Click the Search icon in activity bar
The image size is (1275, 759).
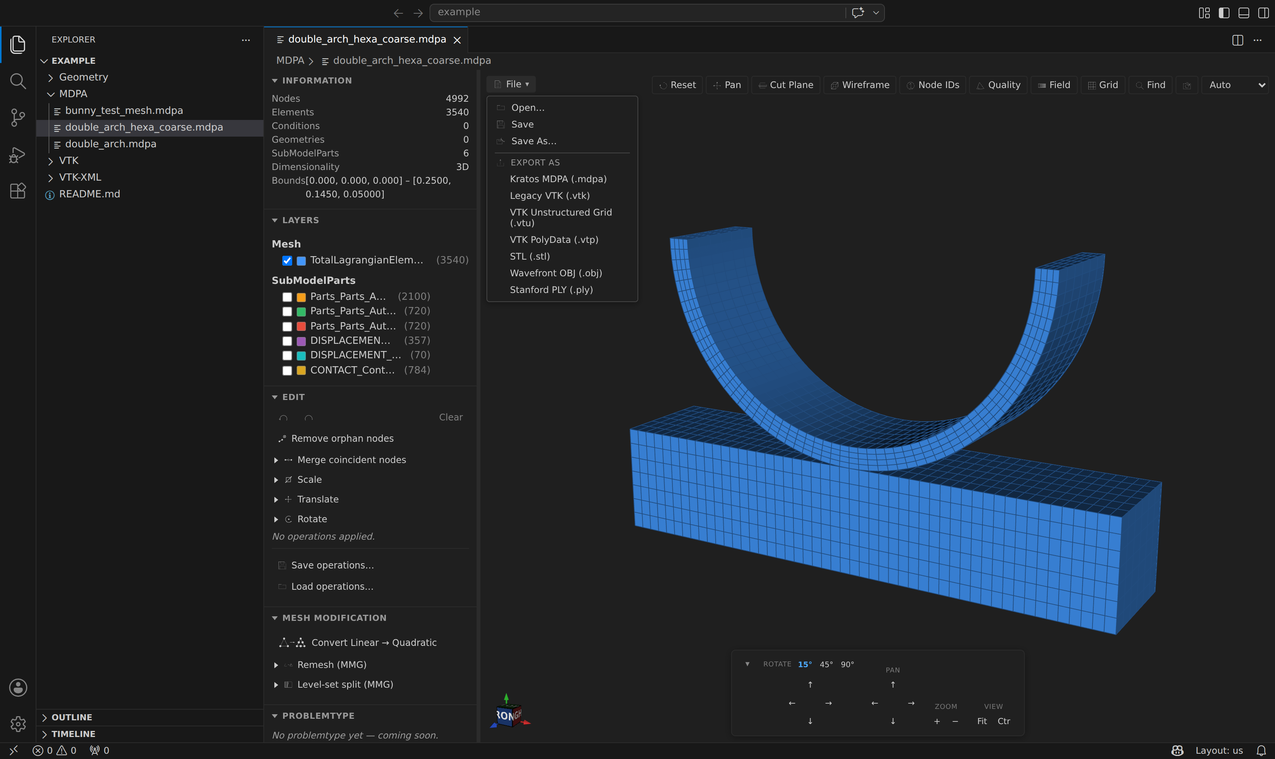point(18,81)
